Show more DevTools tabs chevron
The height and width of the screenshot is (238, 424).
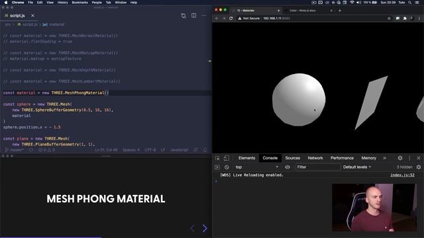pyautogui.click(x=384, y=158)
